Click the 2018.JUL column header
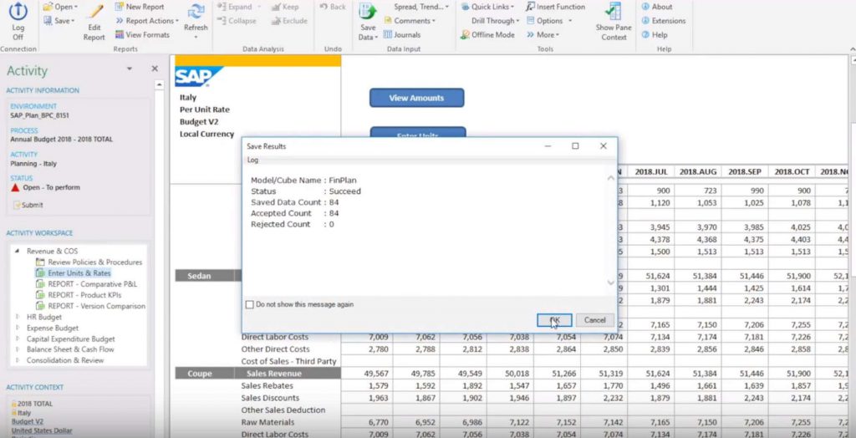856x438 pixels. point(650,171)
